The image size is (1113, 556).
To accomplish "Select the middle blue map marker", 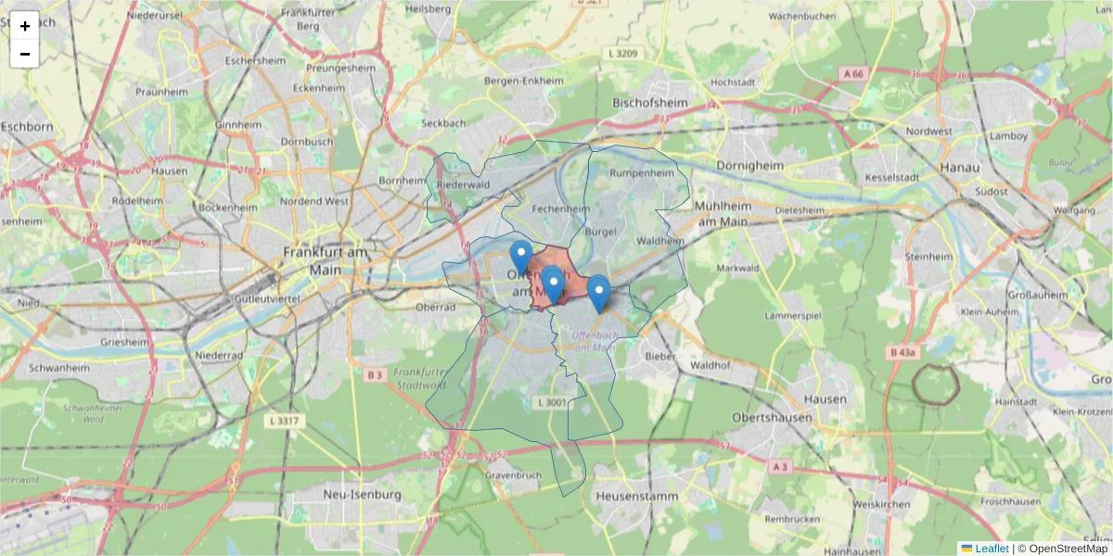I will [x=553, y=284].
